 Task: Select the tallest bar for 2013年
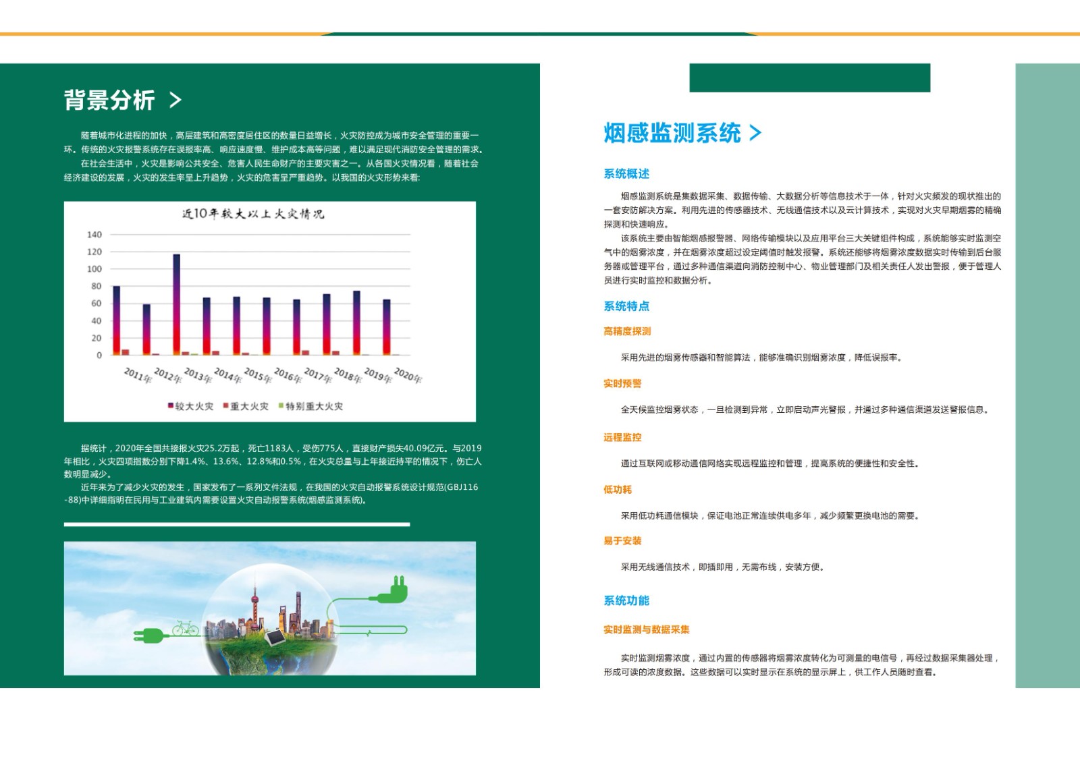click(177, 304)
